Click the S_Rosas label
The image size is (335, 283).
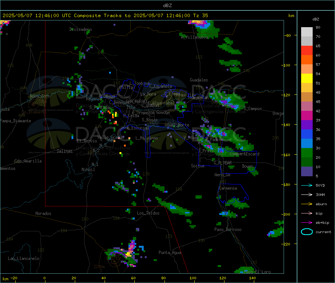(150, 120)
